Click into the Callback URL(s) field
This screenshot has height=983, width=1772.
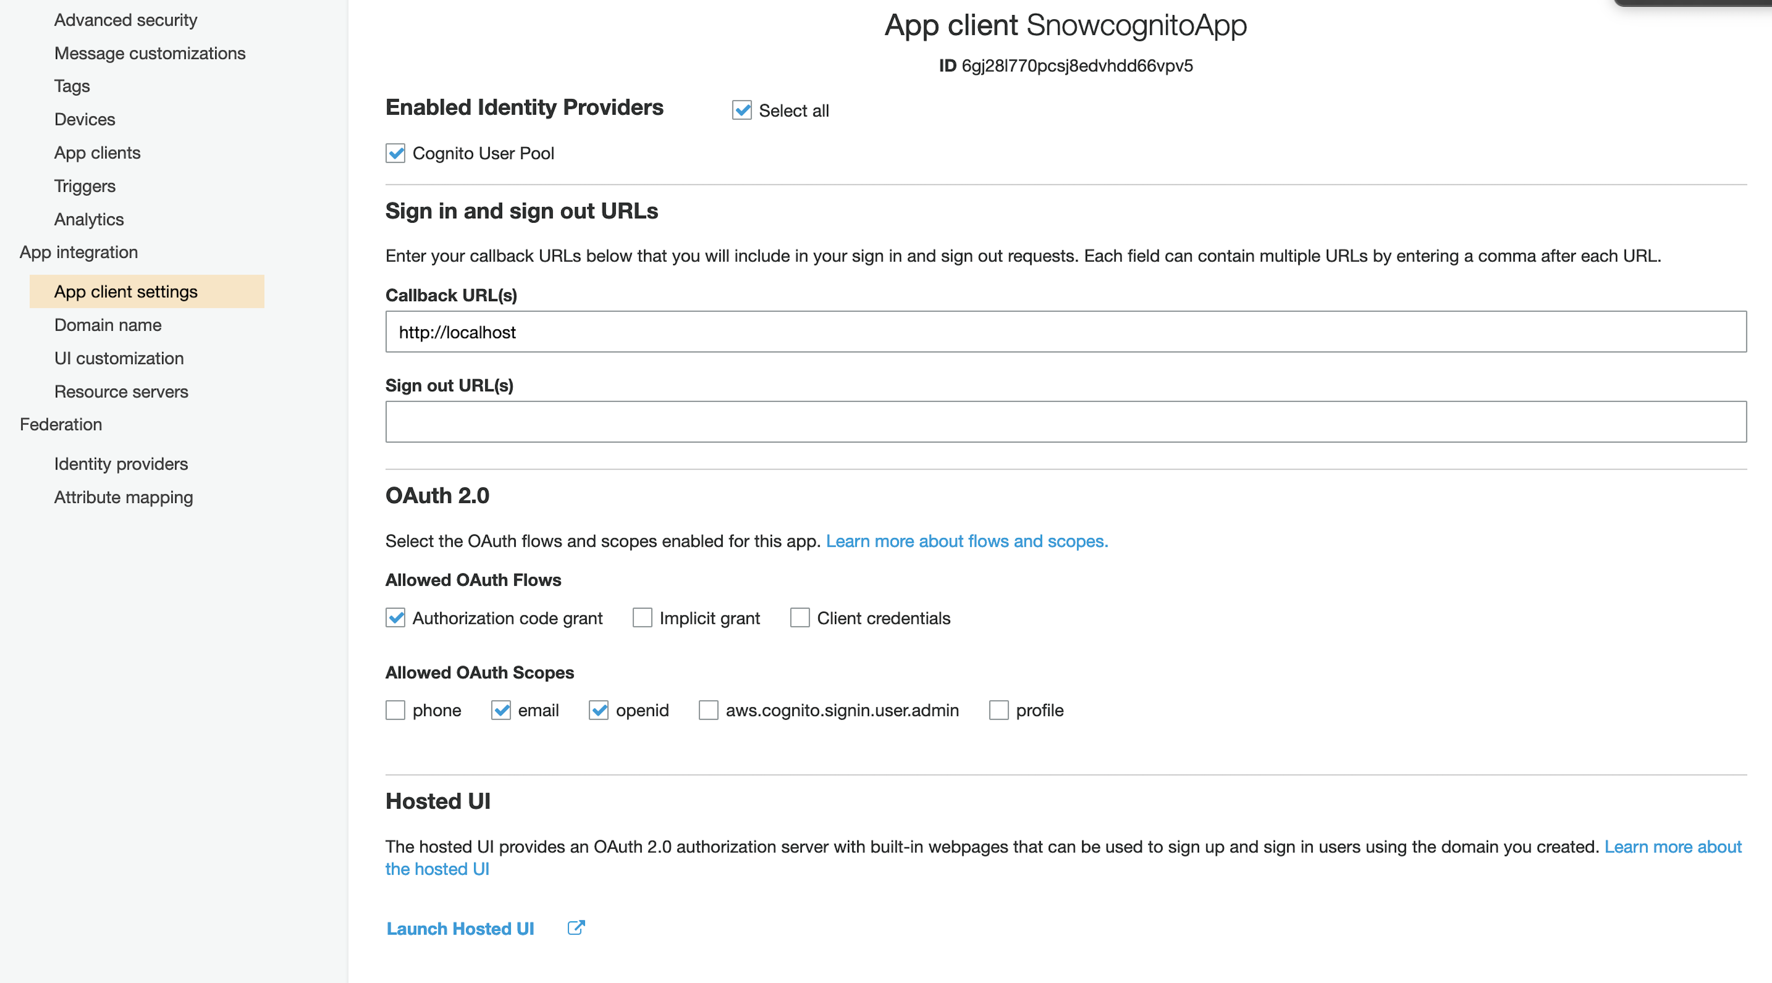tap(1066, 332)
